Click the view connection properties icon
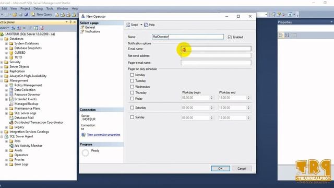Viewport: 334px width, 188px height. coord(83,135)
